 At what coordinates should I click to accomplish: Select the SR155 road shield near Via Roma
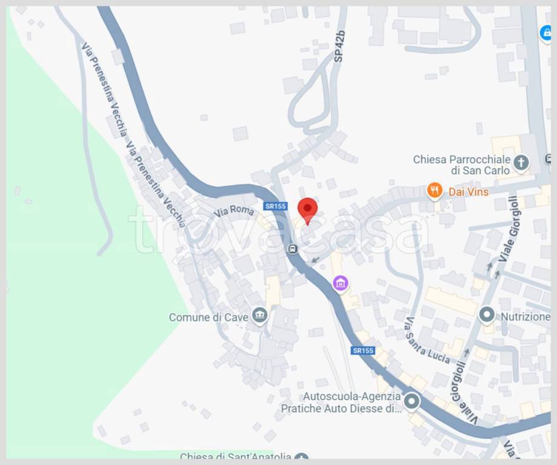[276, 206]
